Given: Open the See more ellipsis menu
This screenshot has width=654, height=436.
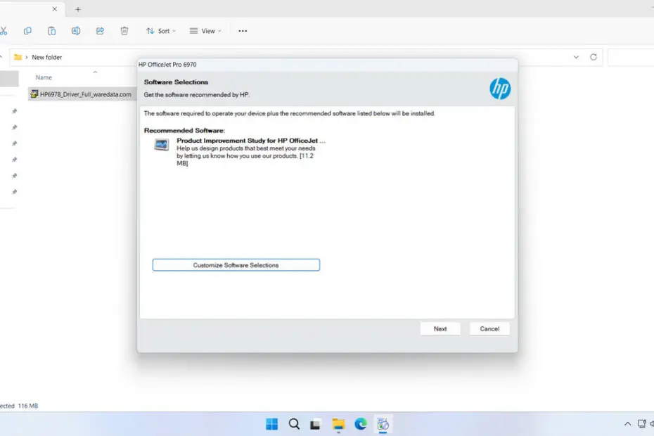Looking at the screenshot, I should (243, 31).
